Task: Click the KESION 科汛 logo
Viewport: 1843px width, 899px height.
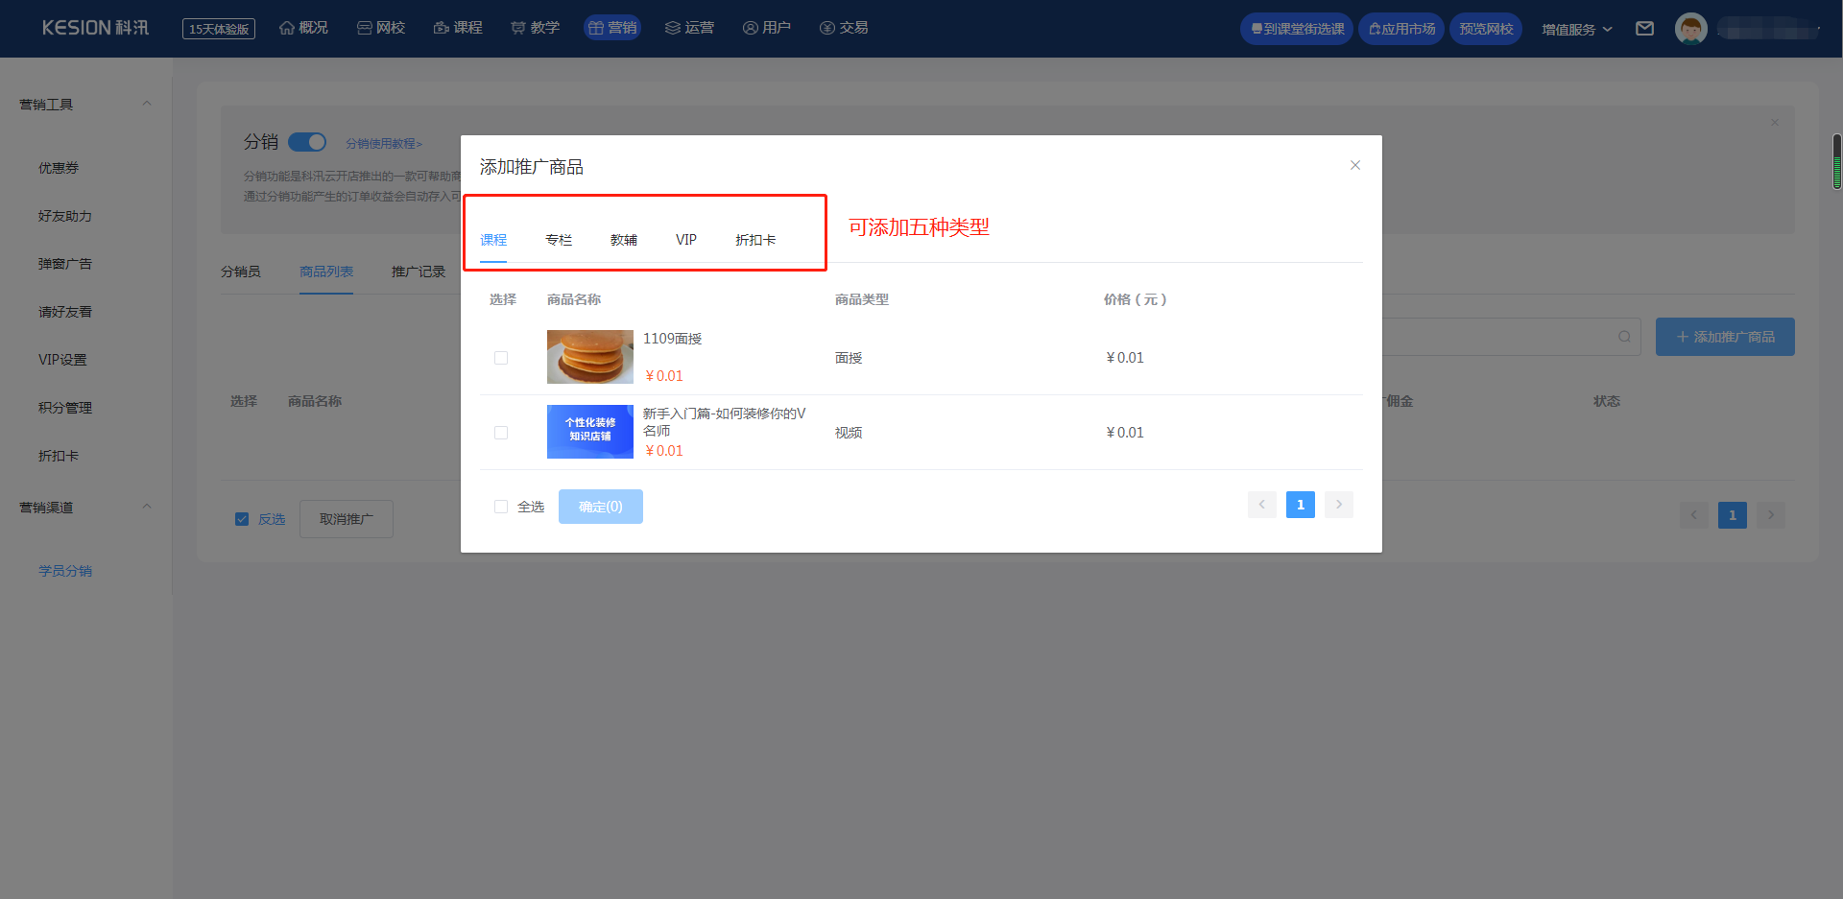Action: click(x=95, y=28)
